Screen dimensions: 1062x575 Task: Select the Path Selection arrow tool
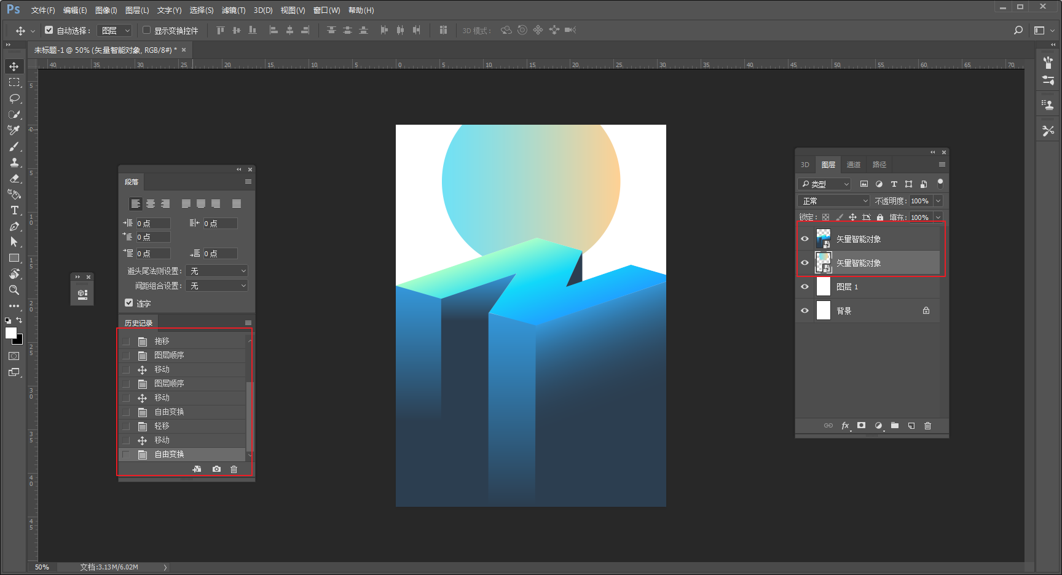[x=14, y=242]
